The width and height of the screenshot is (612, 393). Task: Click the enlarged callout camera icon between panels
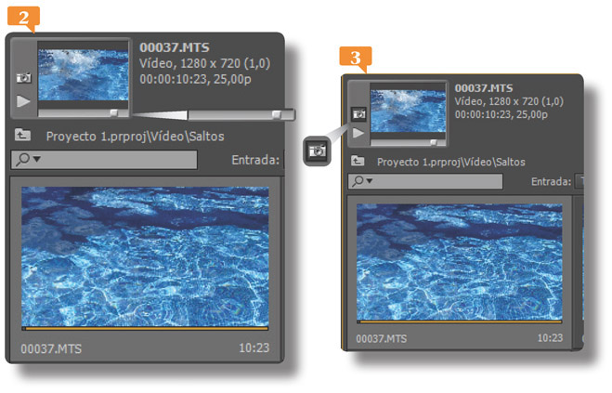point(318,149)
